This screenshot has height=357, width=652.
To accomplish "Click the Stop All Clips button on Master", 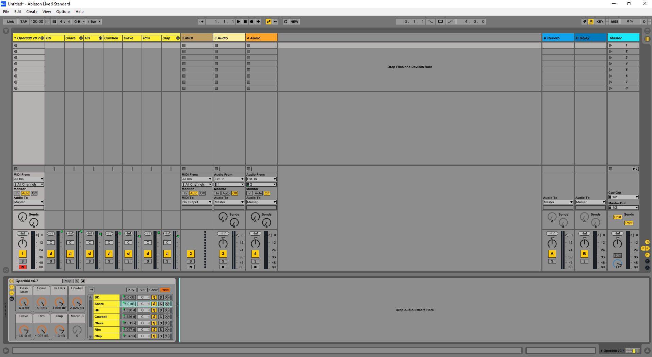I will [610, 169].
